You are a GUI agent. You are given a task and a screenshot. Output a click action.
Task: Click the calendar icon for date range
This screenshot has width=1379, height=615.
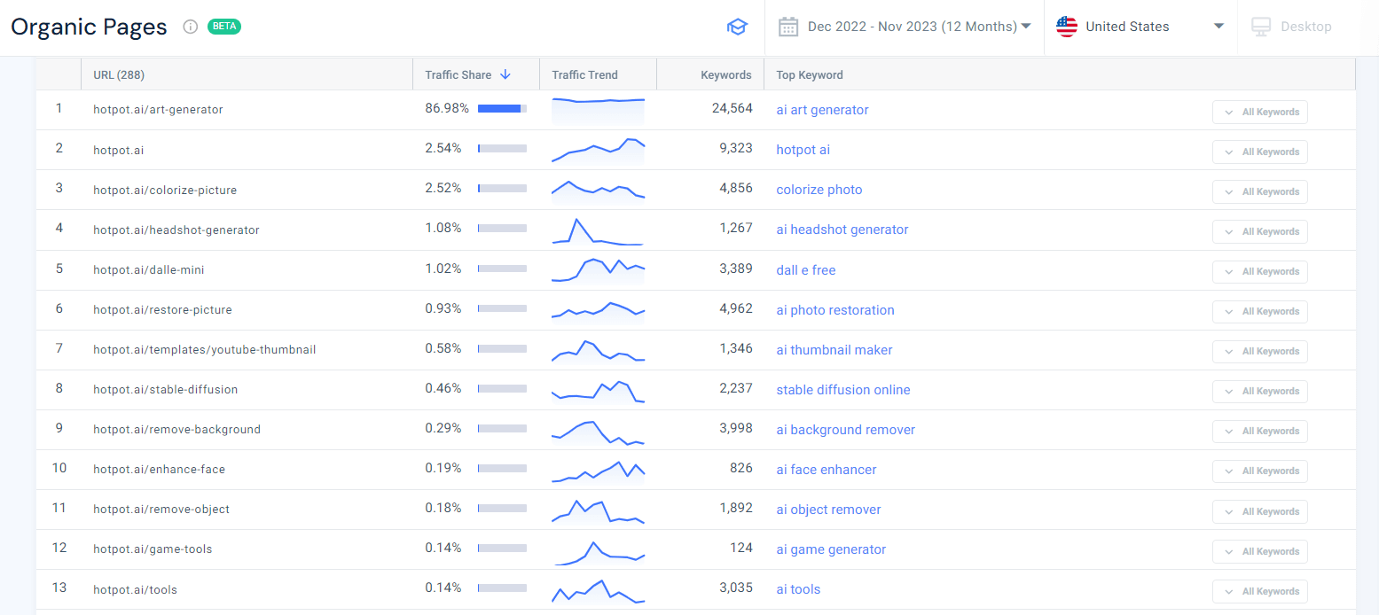pos(787,27)
